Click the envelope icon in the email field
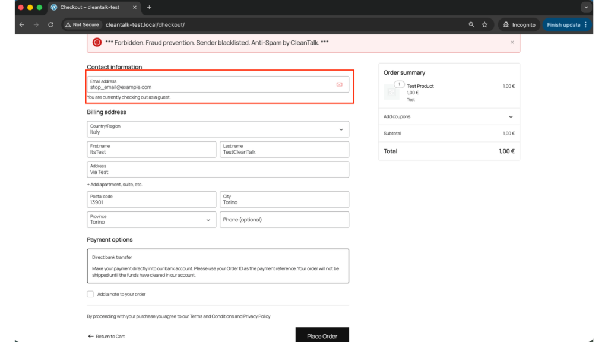Viewport: 608px width, 342px height. click(x=339, y=84)
